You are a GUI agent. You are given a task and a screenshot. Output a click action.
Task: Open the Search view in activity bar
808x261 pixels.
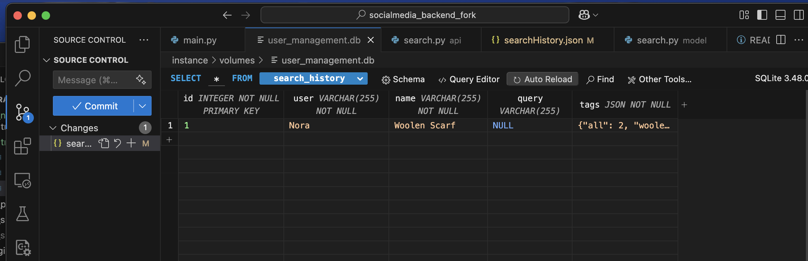click(22, 78)
